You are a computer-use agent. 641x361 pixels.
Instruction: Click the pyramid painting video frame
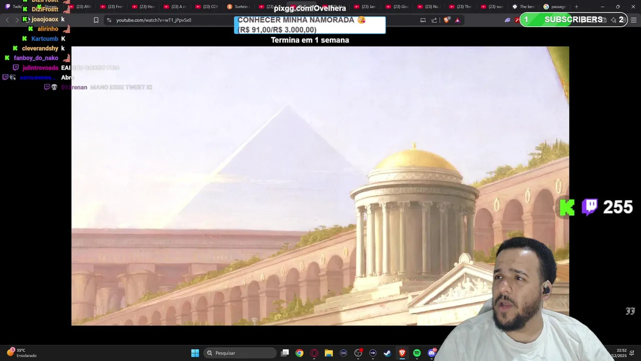(x=320, y=186)
